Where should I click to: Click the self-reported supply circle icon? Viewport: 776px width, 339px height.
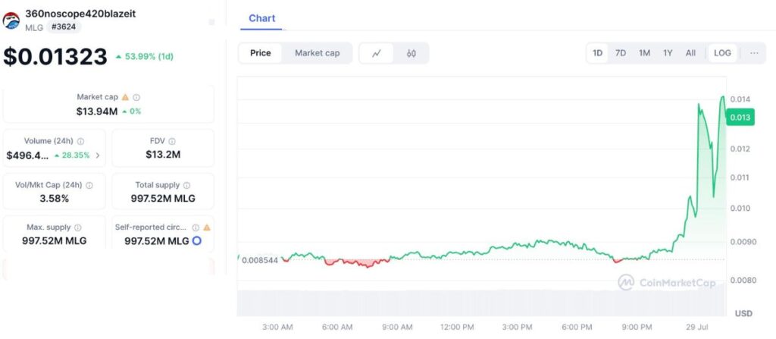196,241
